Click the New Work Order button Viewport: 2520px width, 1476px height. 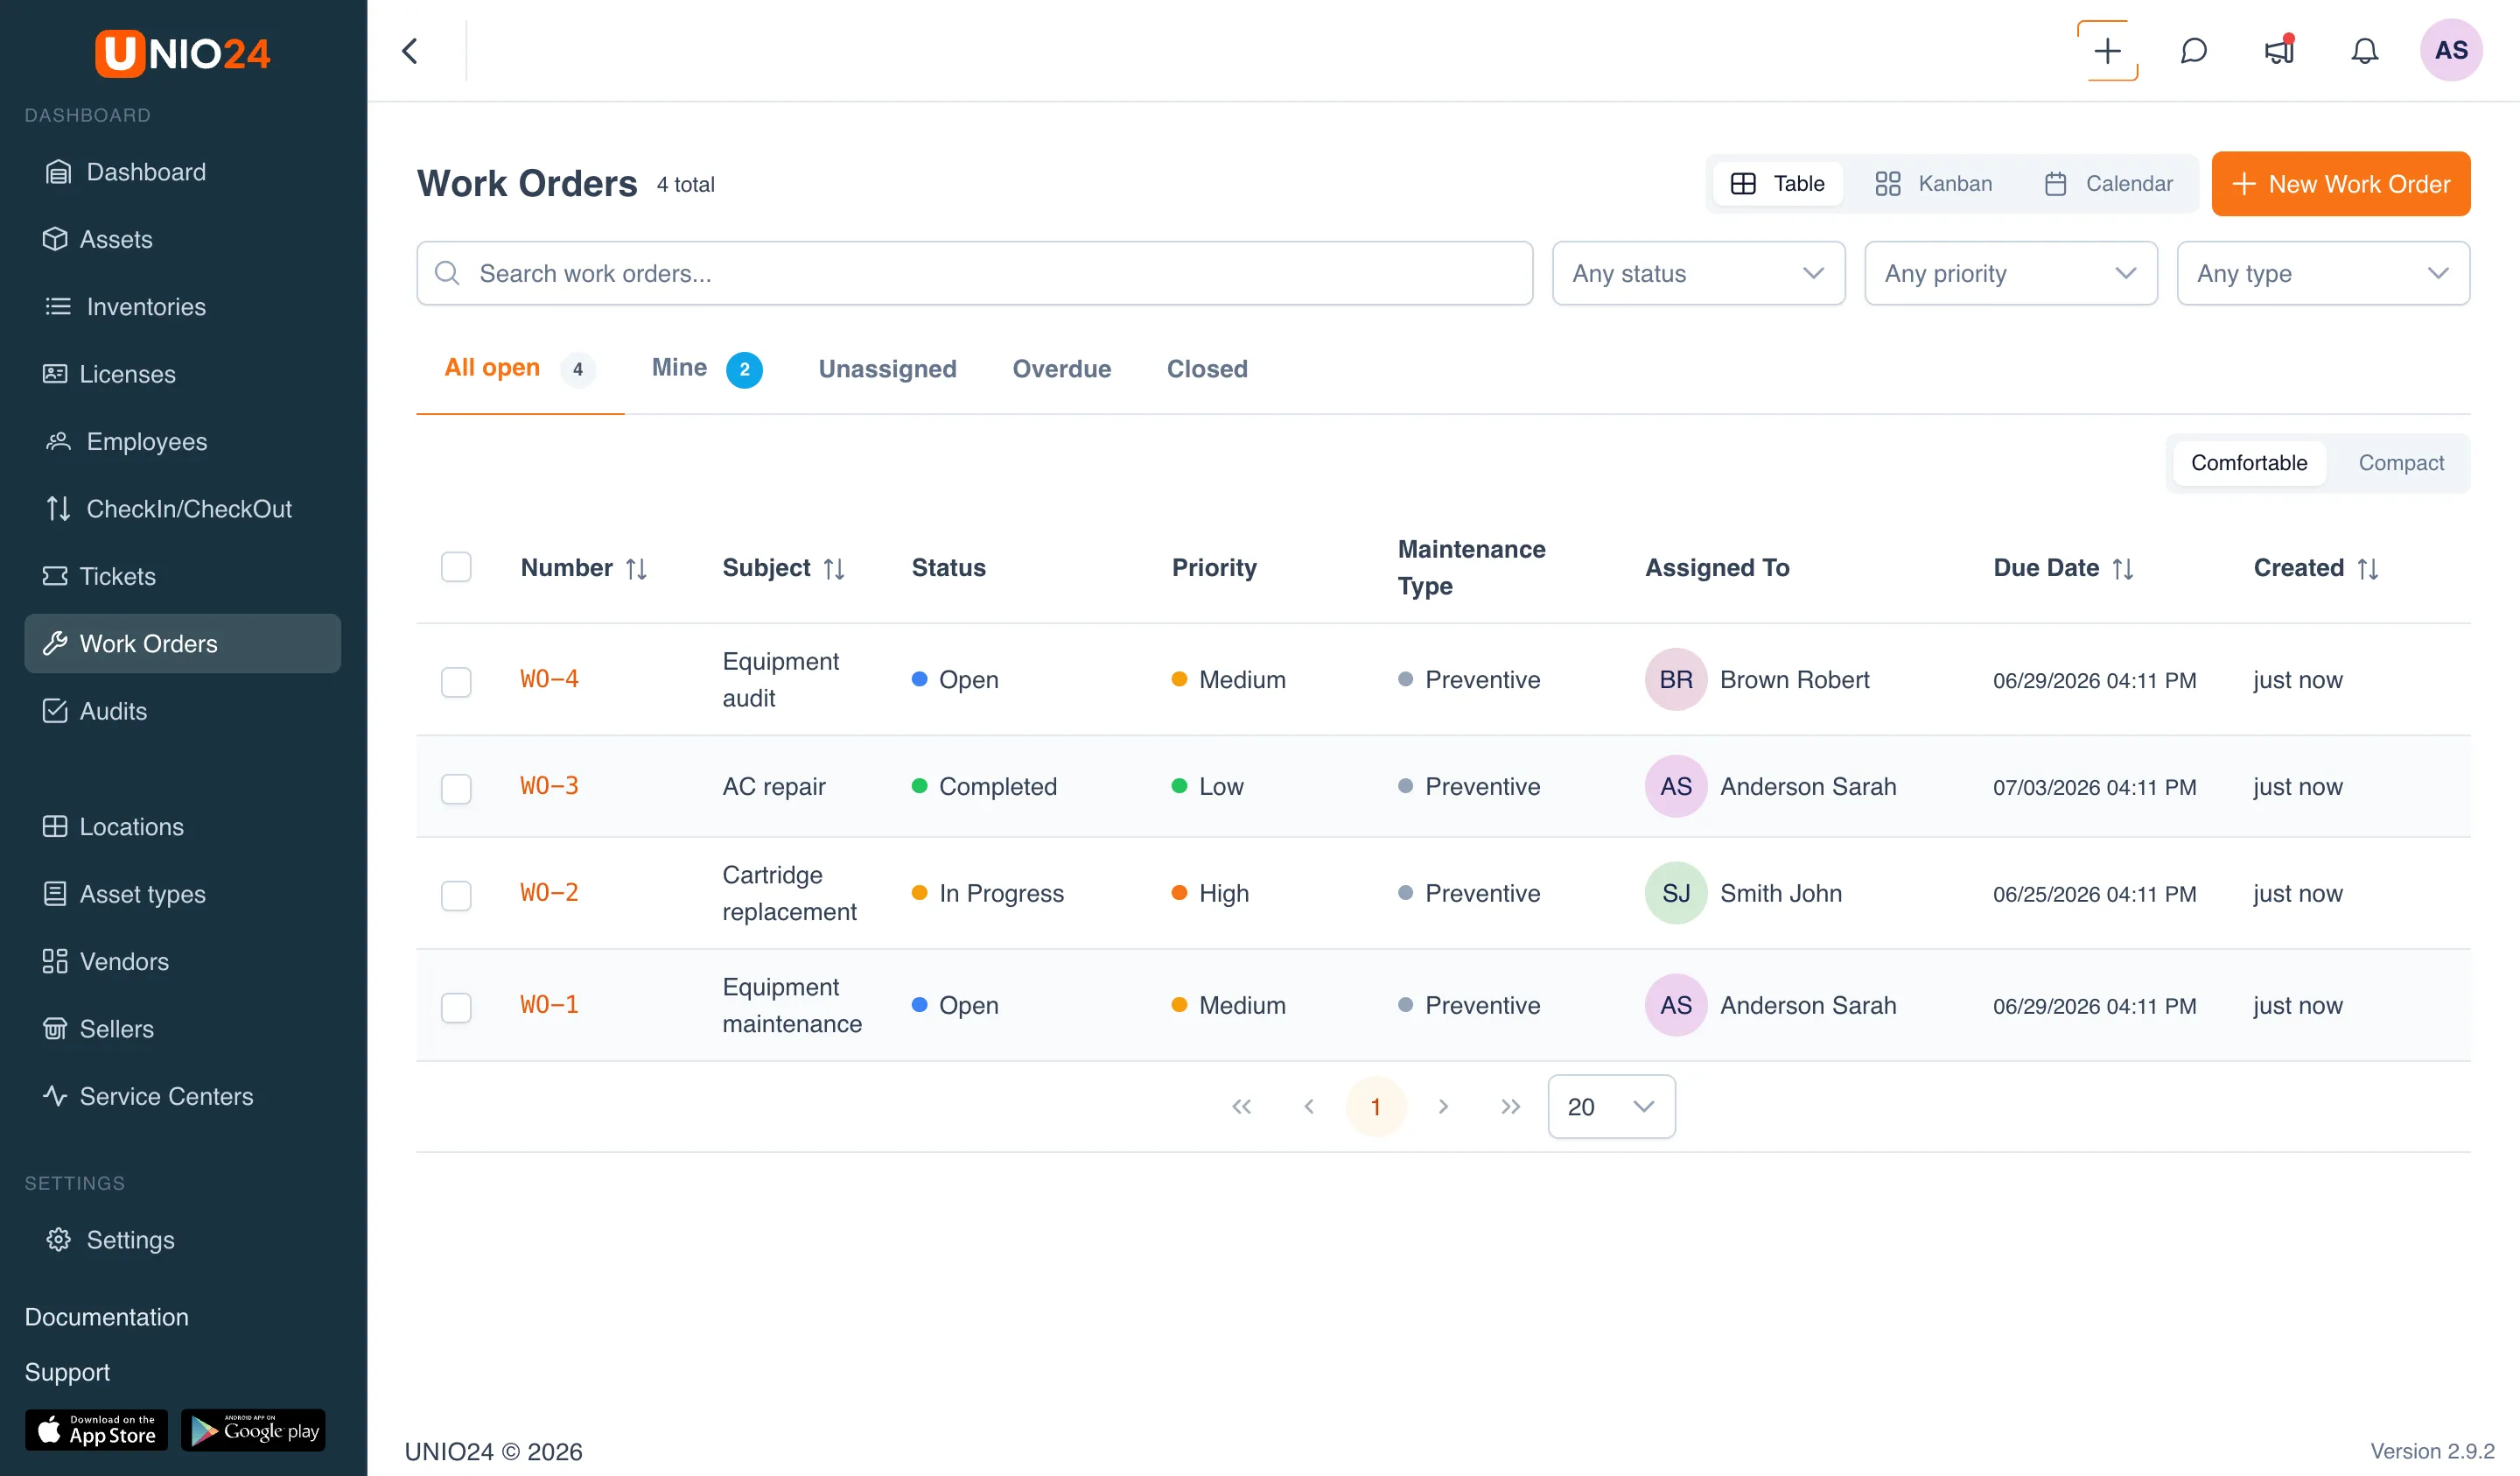2340,183
